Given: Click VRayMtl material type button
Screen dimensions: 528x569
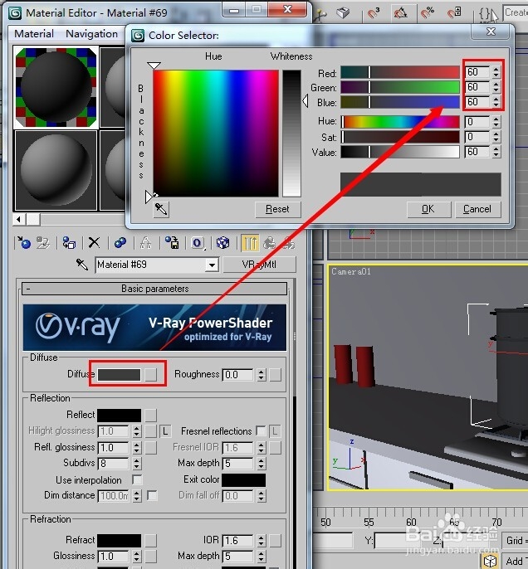Looking at the screenshot, I should tap(259, 265).
